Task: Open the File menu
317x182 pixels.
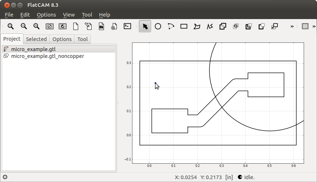Action: 9,15
